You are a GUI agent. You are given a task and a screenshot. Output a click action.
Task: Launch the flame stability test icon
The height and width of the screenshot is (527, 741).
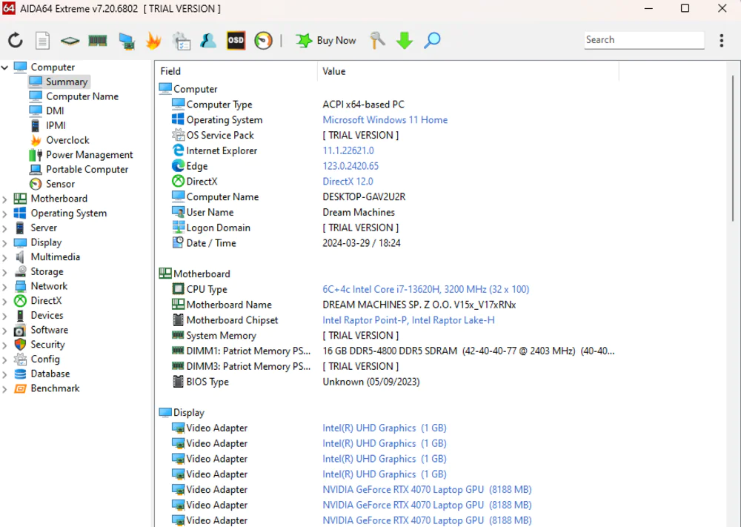153,41
